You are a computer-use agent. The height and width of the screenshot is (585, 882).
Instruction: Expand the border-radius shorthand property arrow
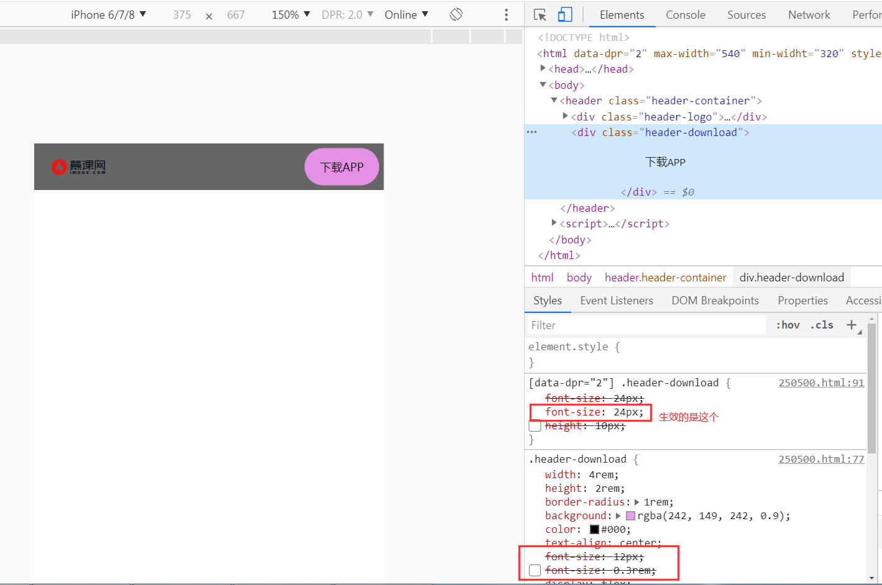[636, 502]
